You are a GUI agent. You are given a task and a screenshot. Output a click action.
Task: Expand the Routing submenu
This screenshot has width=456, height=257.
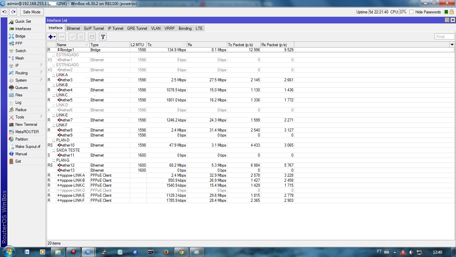click(x=26, y=73)
